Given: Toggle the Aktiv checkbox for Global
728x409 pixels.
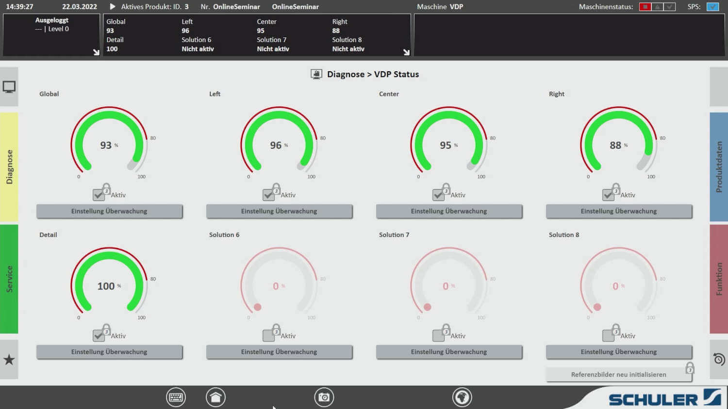Looking at the screenshot, I should coord(99,195).
